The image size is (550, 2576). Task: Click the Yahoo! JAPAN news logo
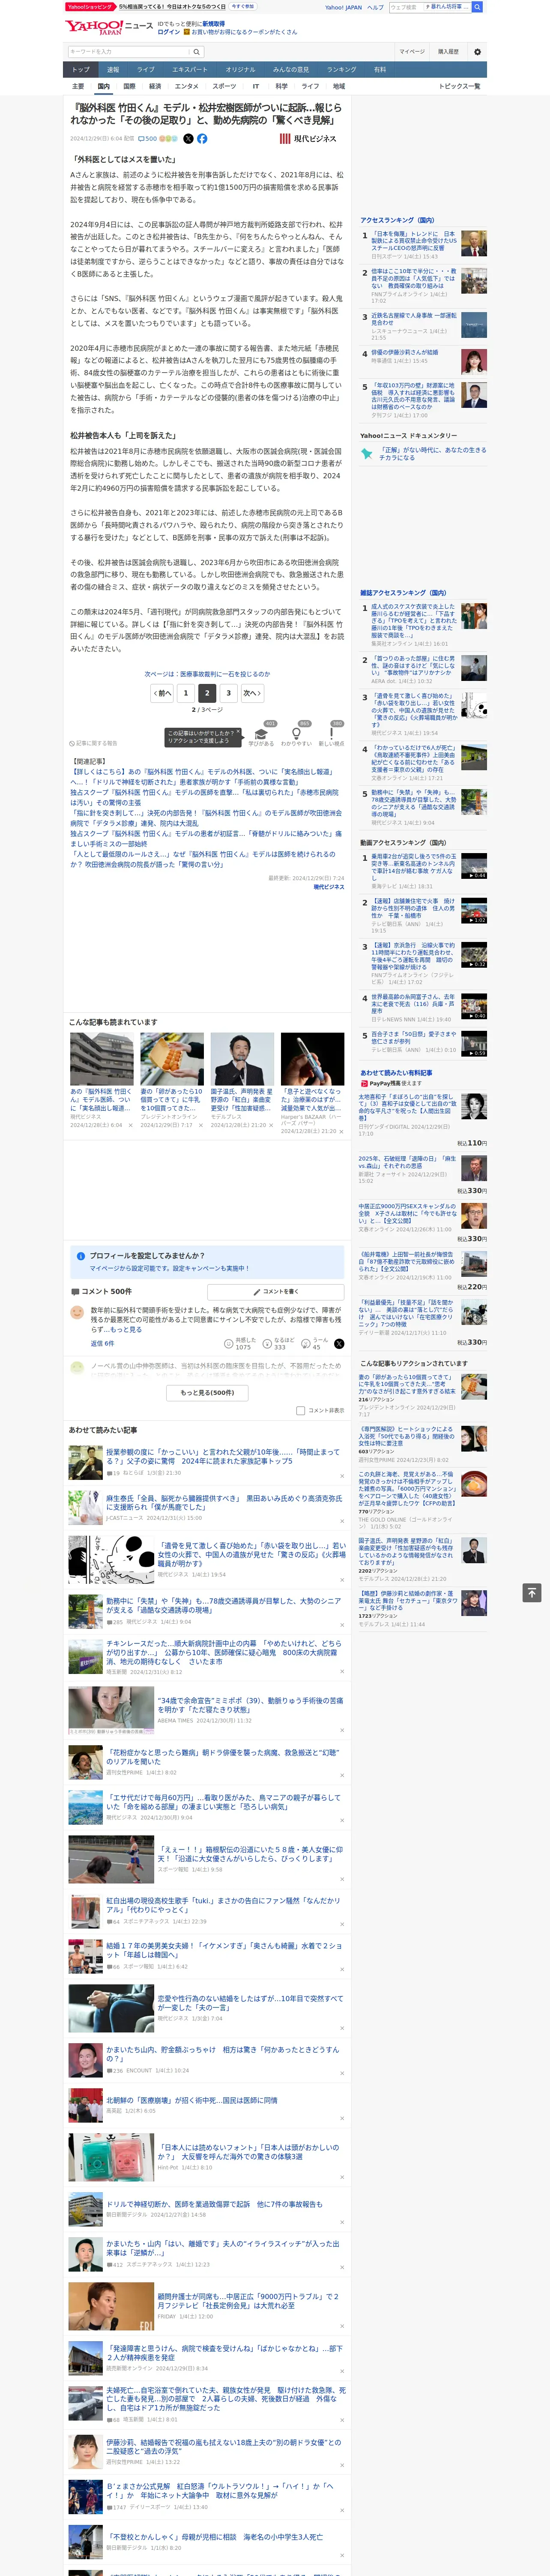tap(109, 27)
